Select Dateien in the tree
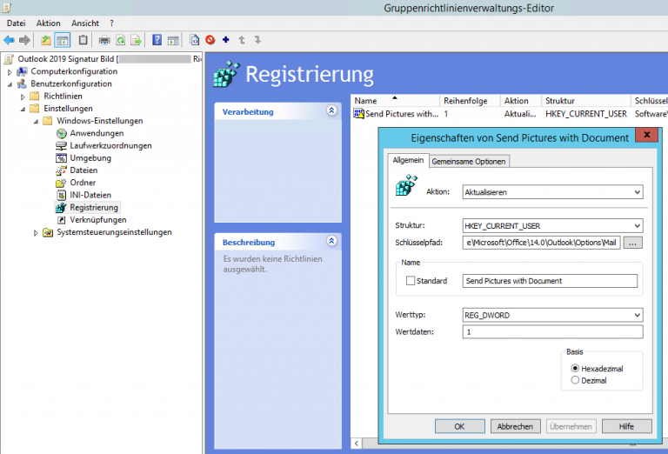 [x=83, y=170]
